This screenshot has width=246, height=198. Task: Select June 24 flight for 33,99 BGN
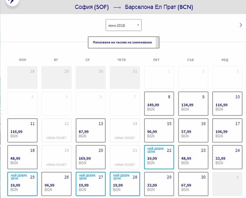pos(227,157)
